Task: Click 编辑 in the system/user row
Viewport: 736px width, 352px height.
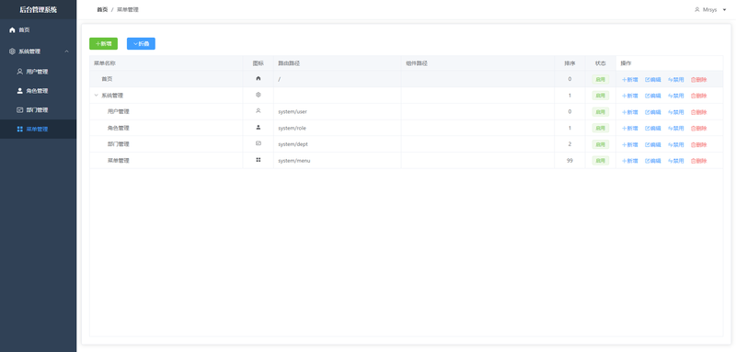Action: [653, 112]
